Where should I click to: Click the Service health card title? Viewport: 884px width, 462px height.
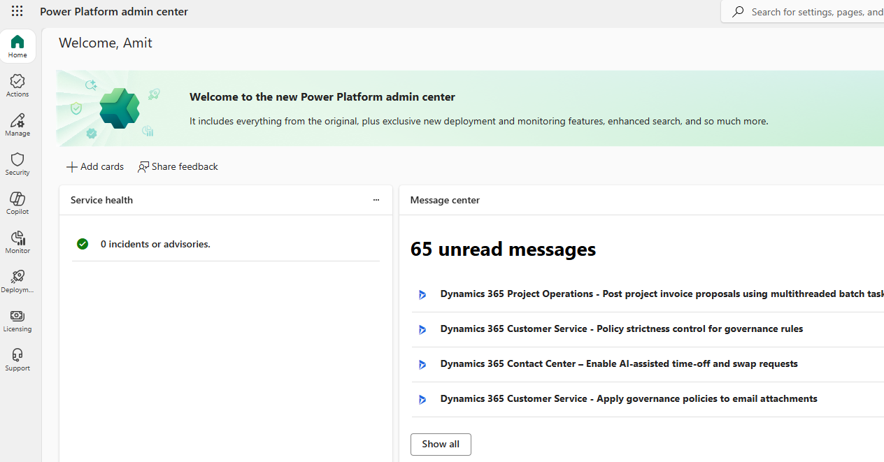click(x=101, y=200)
